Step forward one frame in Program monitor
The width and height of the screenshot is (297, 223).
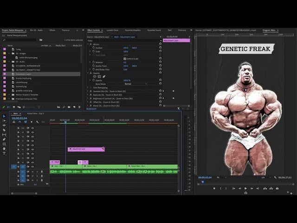[x=252, y=189]
